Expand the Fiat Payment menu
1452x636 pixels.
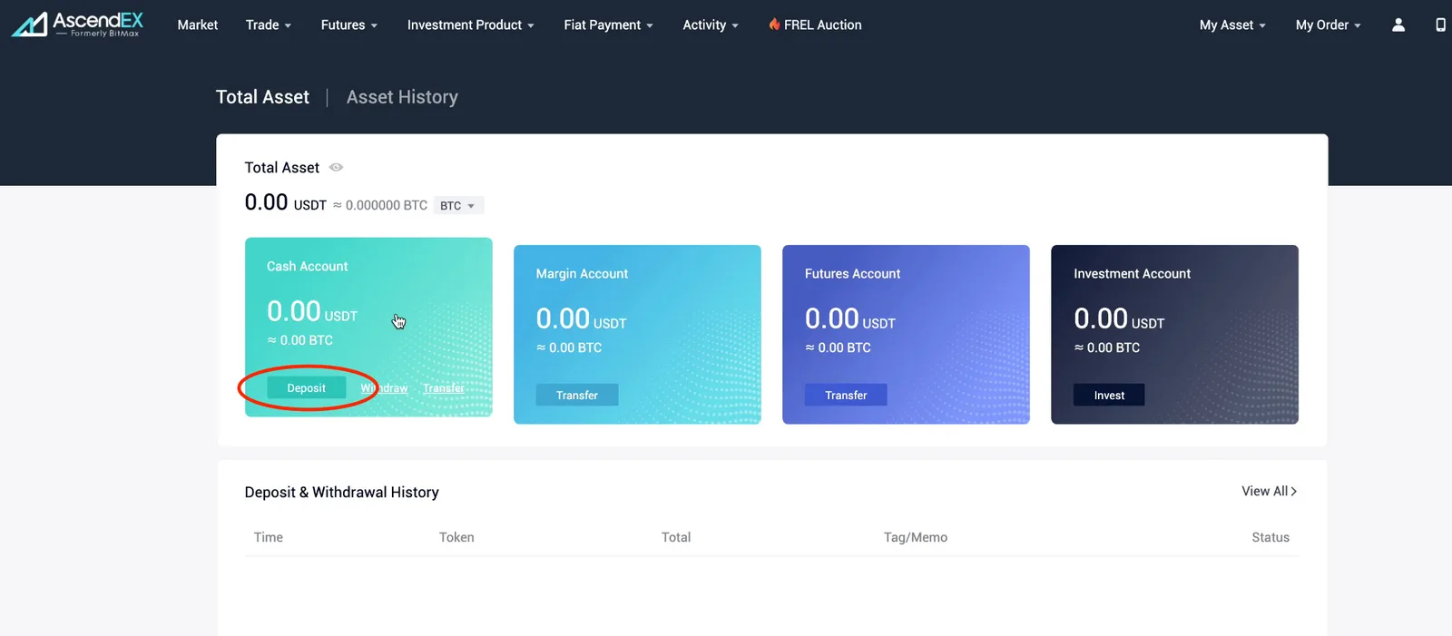coord(609,24)
